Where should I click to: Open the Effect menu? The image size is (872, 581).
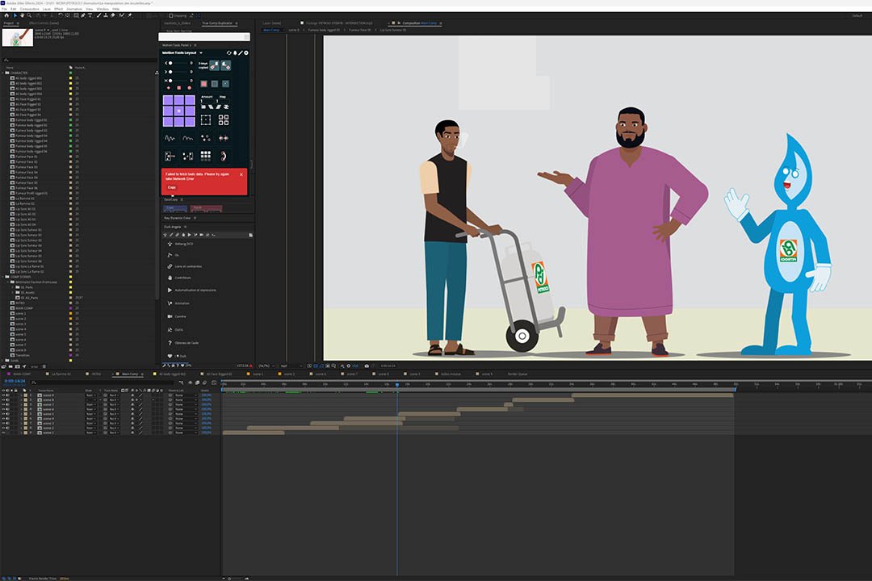point(58,9)
